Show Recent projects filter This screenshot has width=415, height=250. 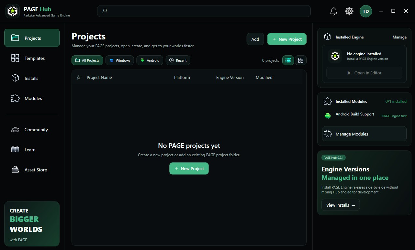[x=178, y=60]
